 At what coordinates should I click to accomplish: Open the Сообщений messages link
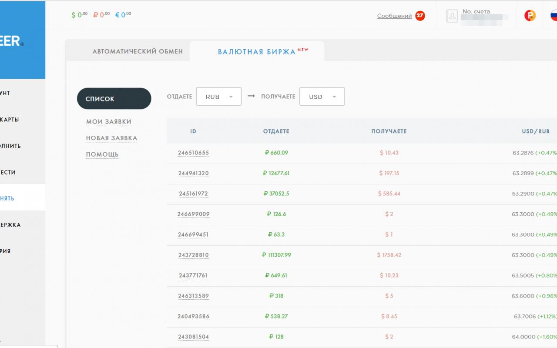pos(394,16)
